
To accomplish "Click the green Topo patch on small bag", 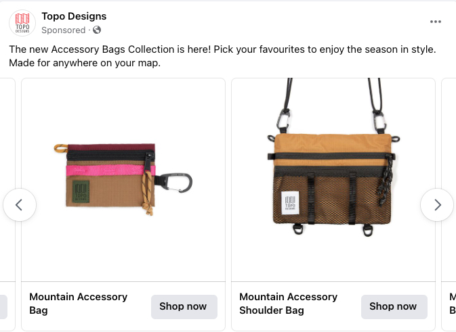I will [81, 191].
